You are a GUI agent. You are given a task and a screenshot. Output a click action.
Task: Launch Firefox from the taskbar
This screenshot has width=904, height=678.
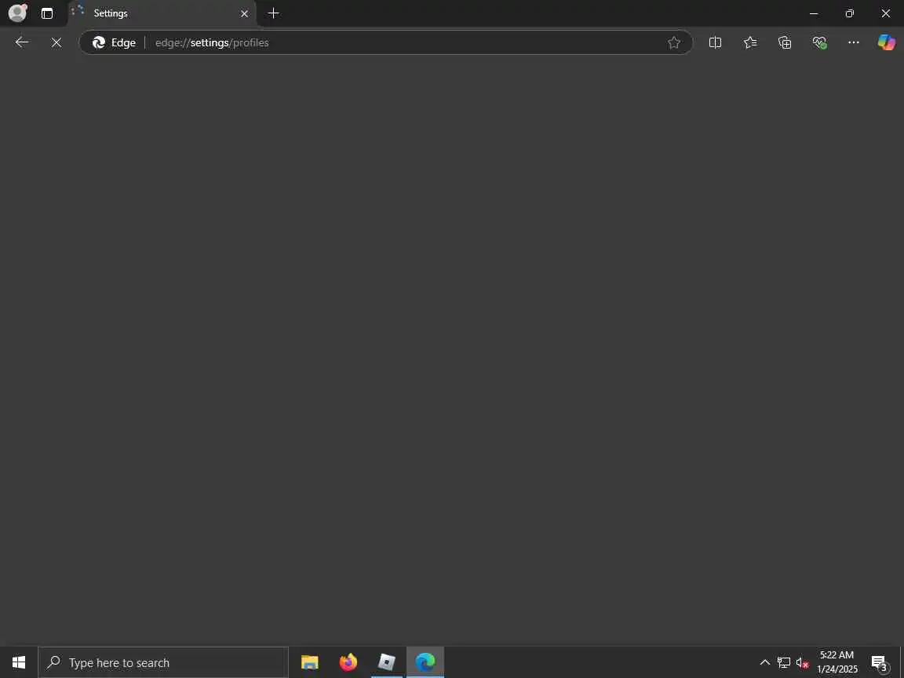click(x=348, y=662)
